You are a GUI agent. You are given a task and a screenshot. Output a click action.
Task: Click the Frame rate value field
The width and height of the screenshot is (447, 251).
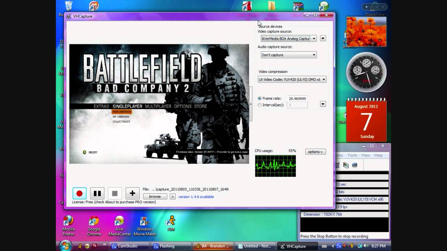pyautogui.click(x=297, y=99)
